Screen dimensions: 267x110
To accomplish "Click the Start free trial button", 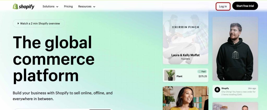I will point(245,6).
